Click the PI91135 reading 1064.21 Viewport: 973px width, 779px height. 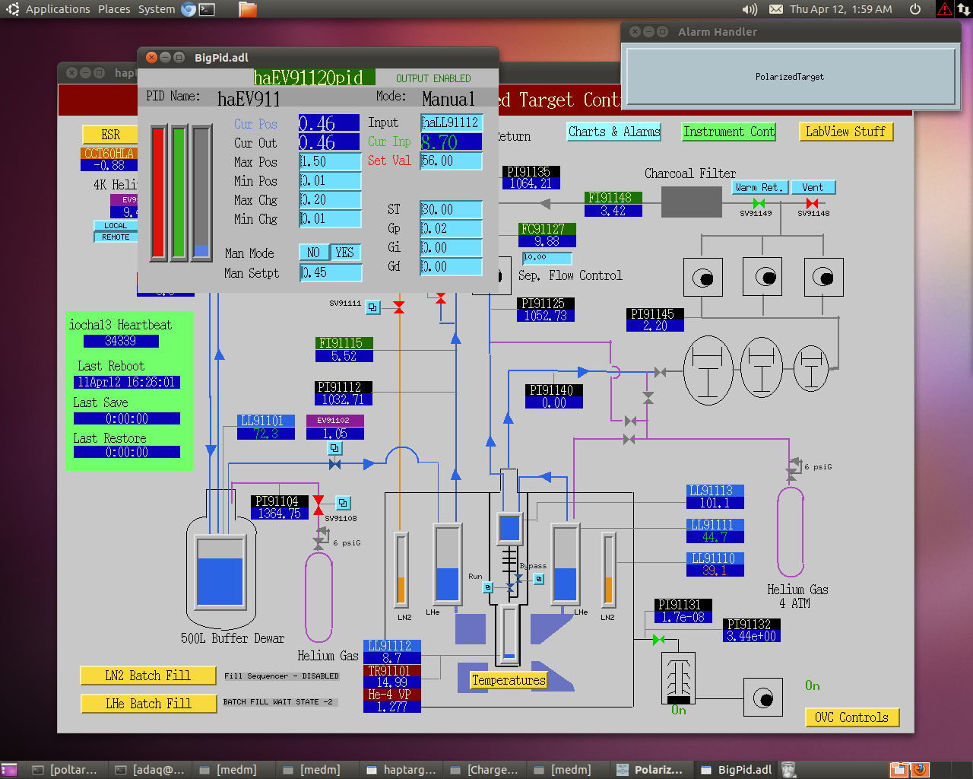pyautogui.click(x=531, y=184)
